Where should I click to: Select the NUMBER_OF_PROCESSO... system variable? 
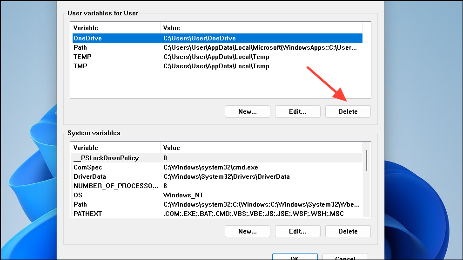tap(217, 186)
